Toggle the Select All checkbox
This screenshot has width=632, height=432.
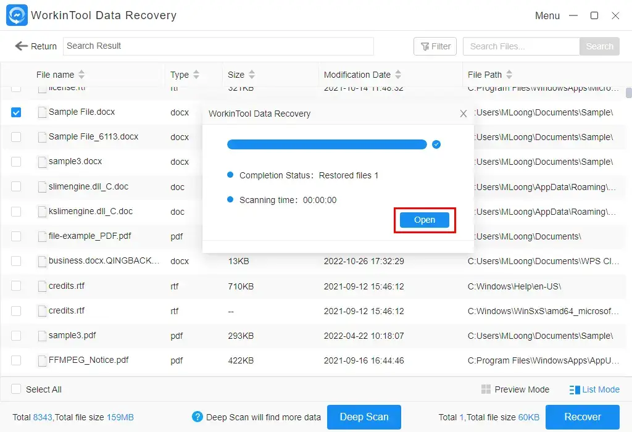click(x=16, y=389)
